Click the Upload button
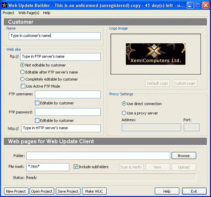The image size is (211, 197). [184, 167]
